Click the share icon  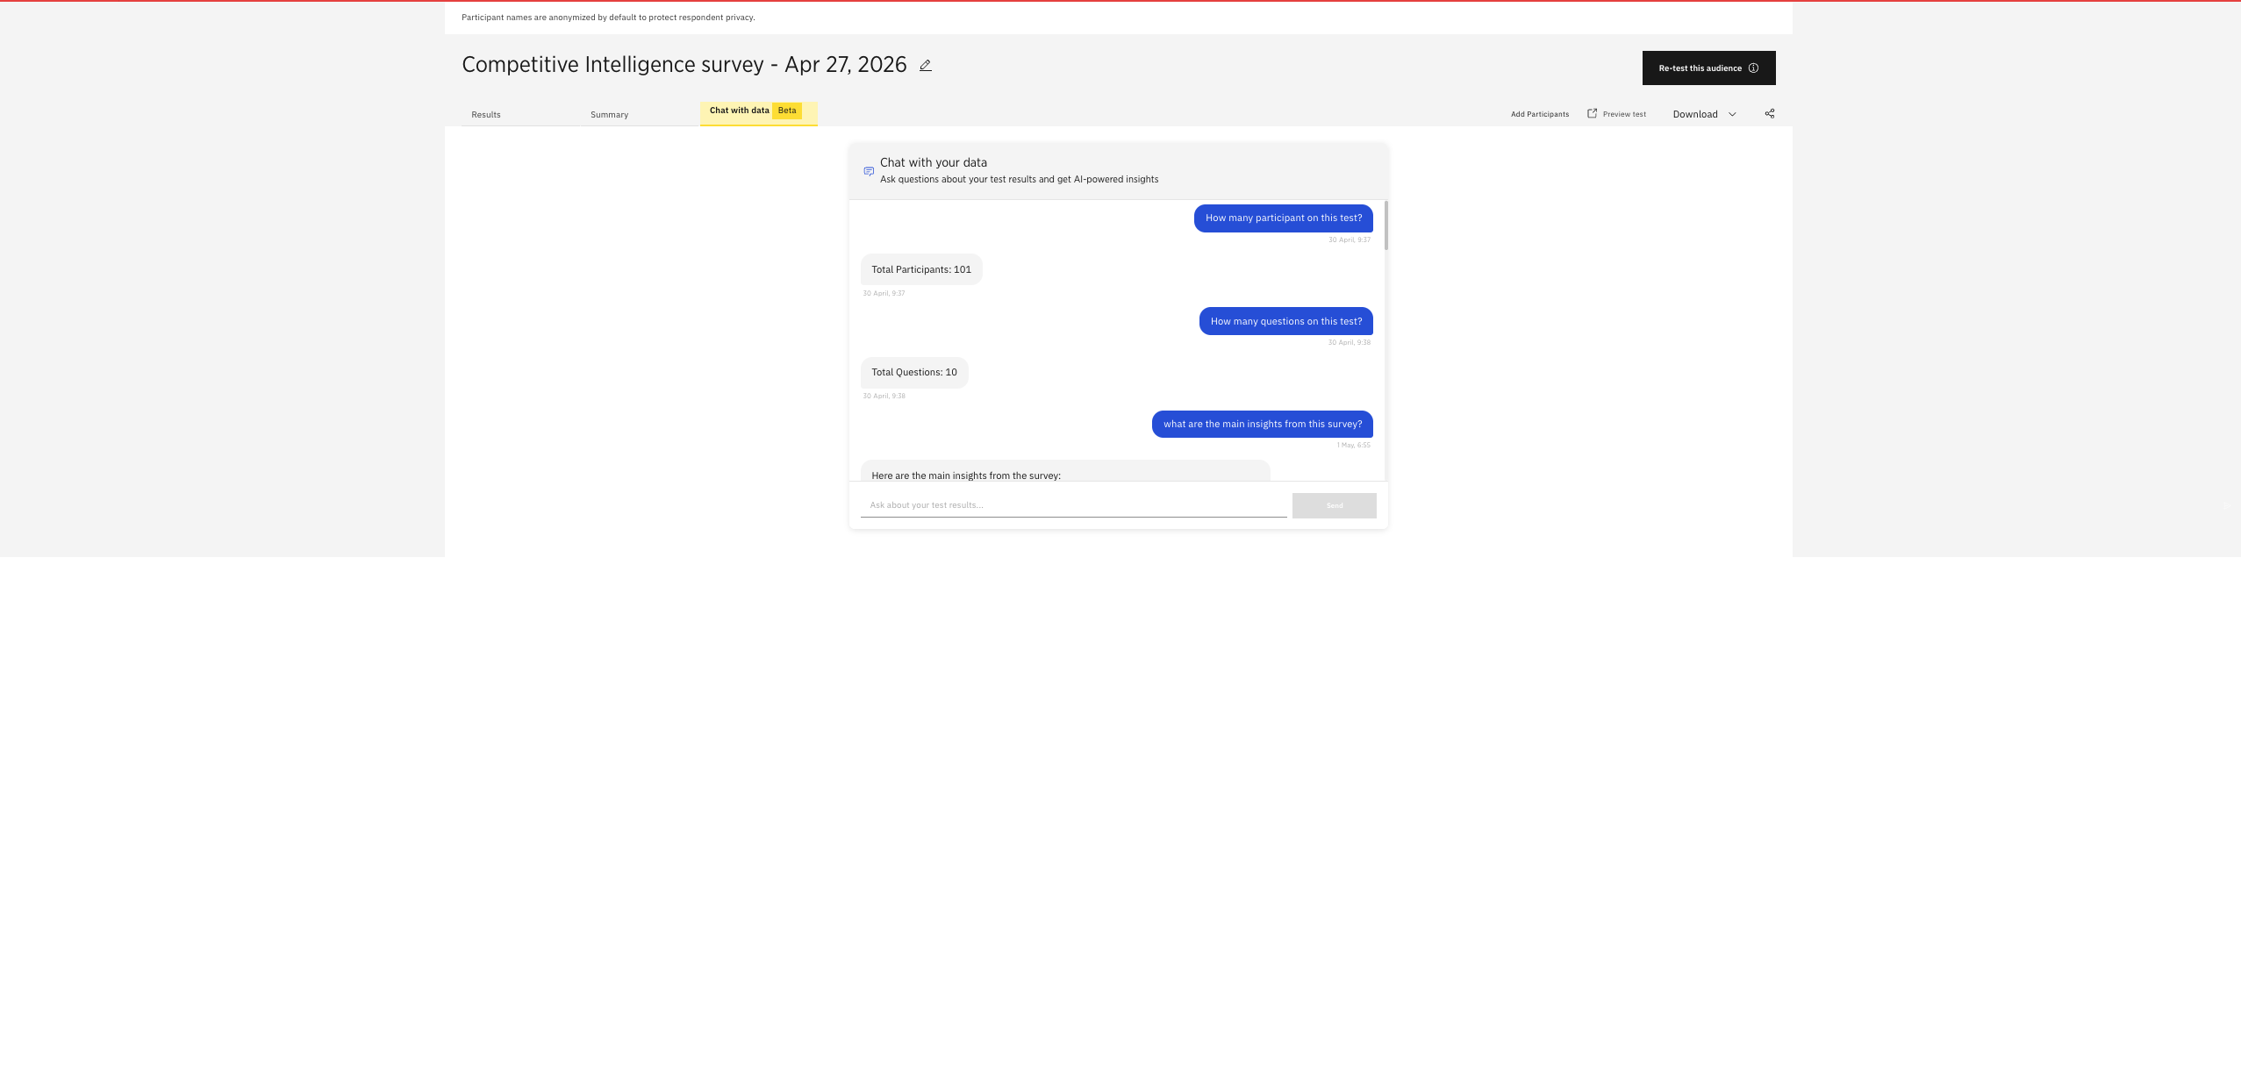1770,114
